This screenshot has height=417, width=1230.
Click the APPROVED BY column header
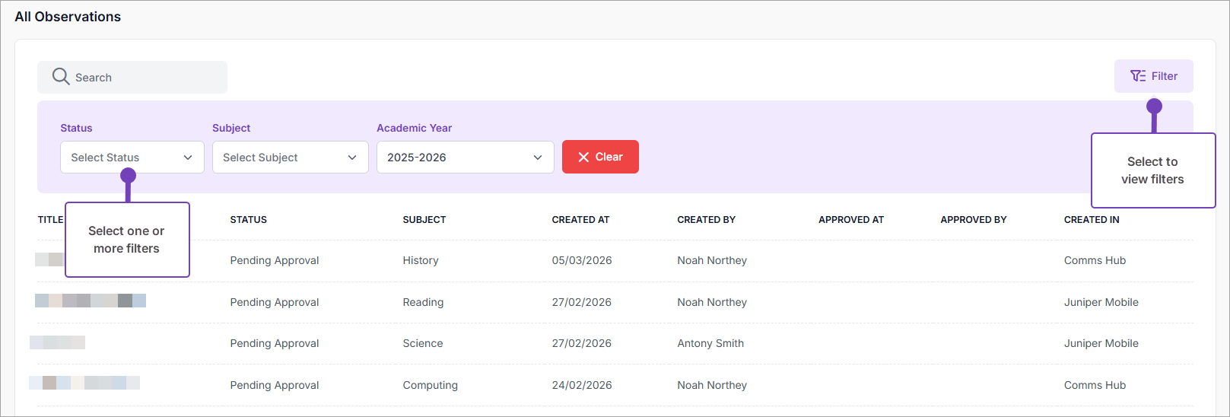(973, 220)
